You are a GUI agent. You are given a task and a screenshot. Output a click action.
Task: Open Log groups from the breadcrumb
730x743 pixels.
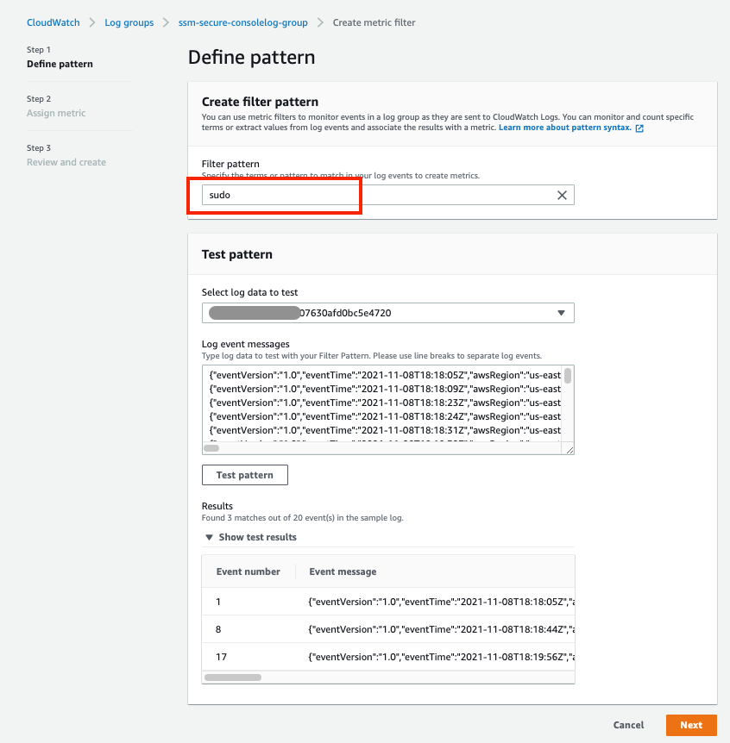click(x=129, y=22)
